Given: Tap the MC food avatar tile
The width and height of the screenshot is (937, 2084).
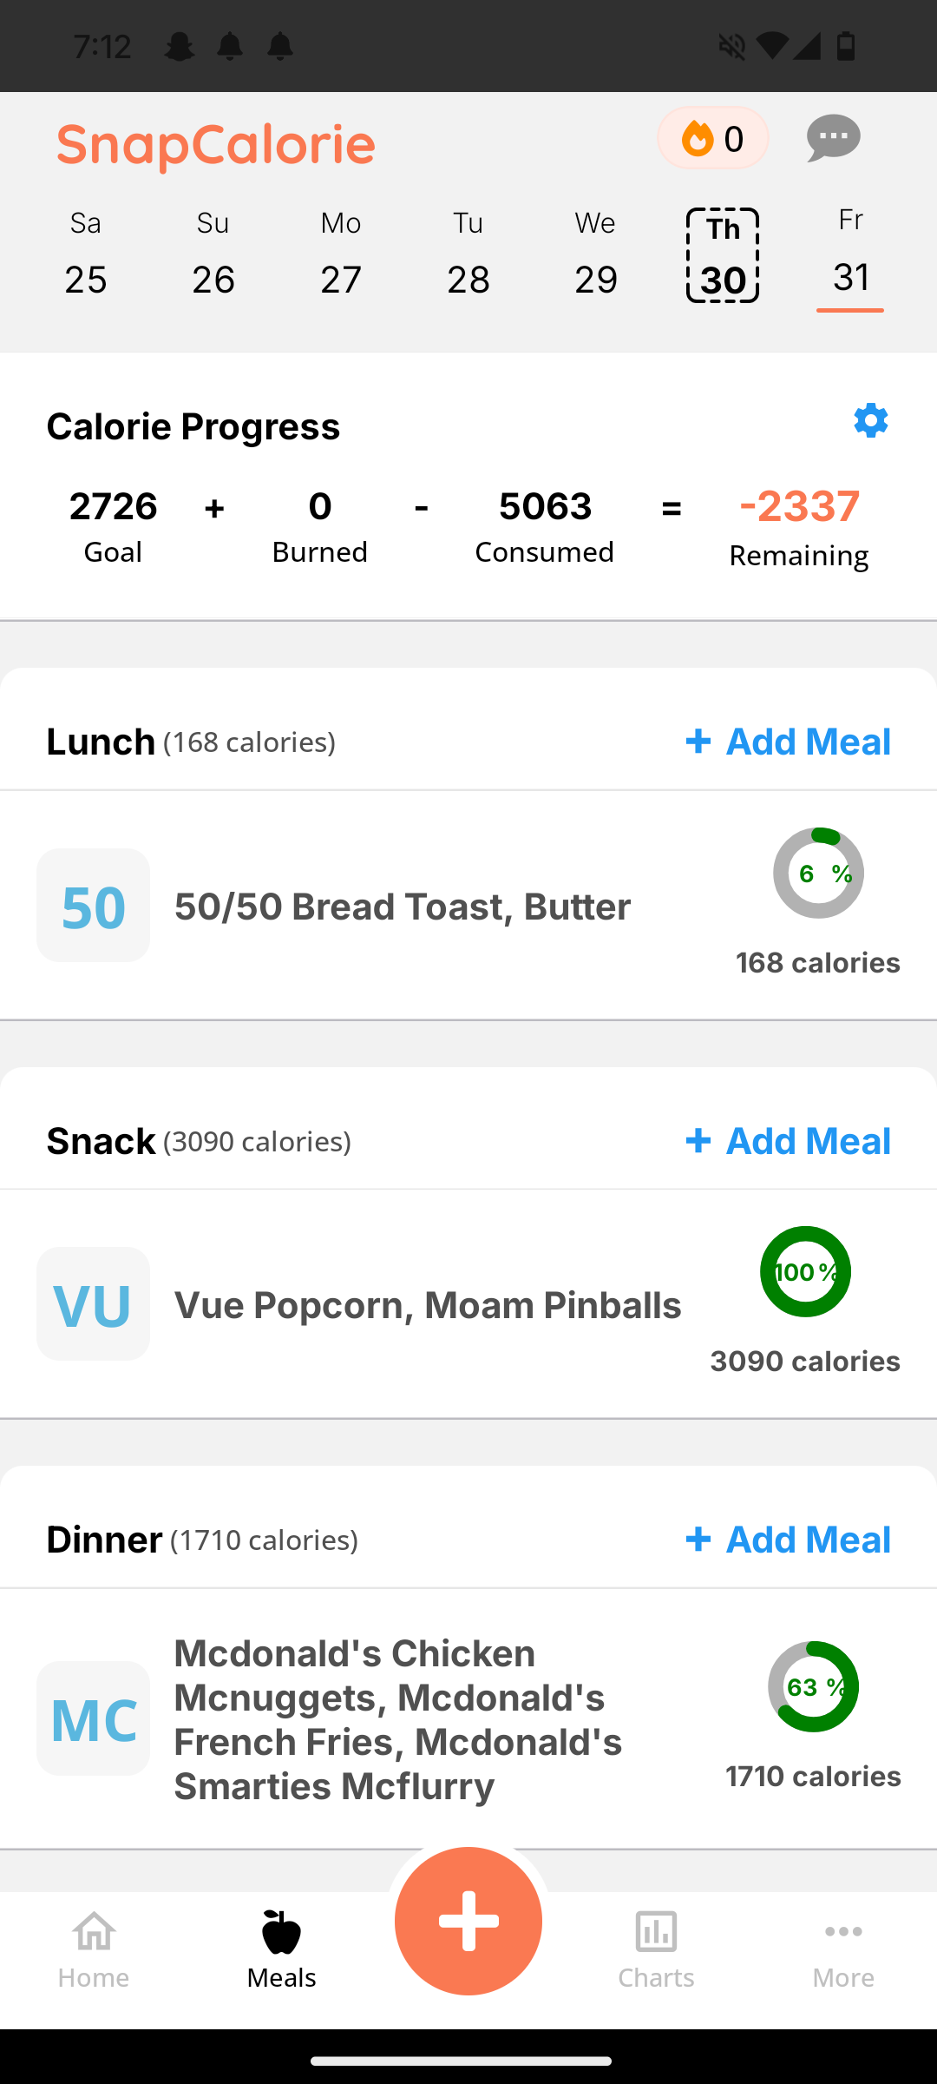Looking at the screenshot, I should pyautogui.click(x=93, y=1718).
